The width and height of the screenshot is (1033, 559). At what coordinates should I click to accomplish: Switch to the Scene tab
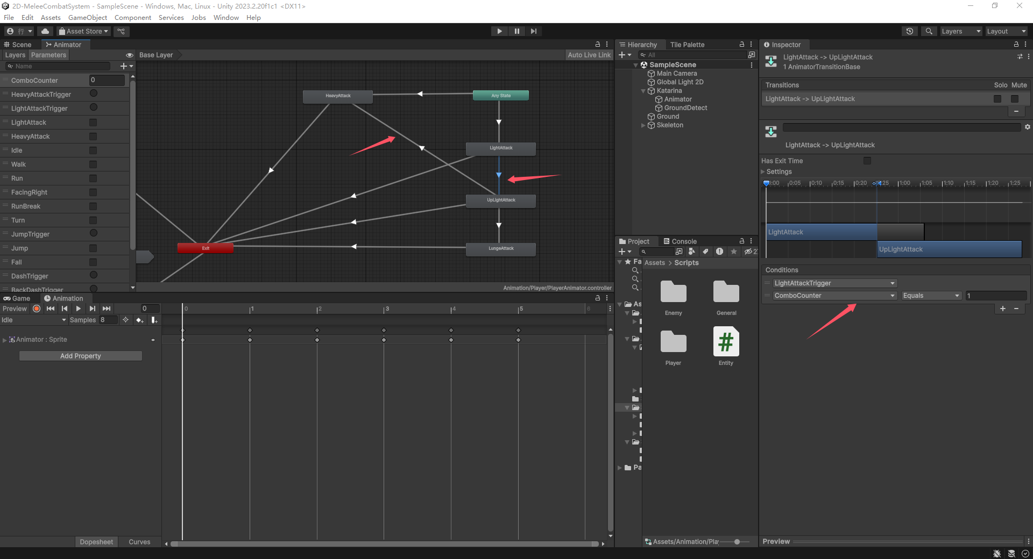click(18, 45)
